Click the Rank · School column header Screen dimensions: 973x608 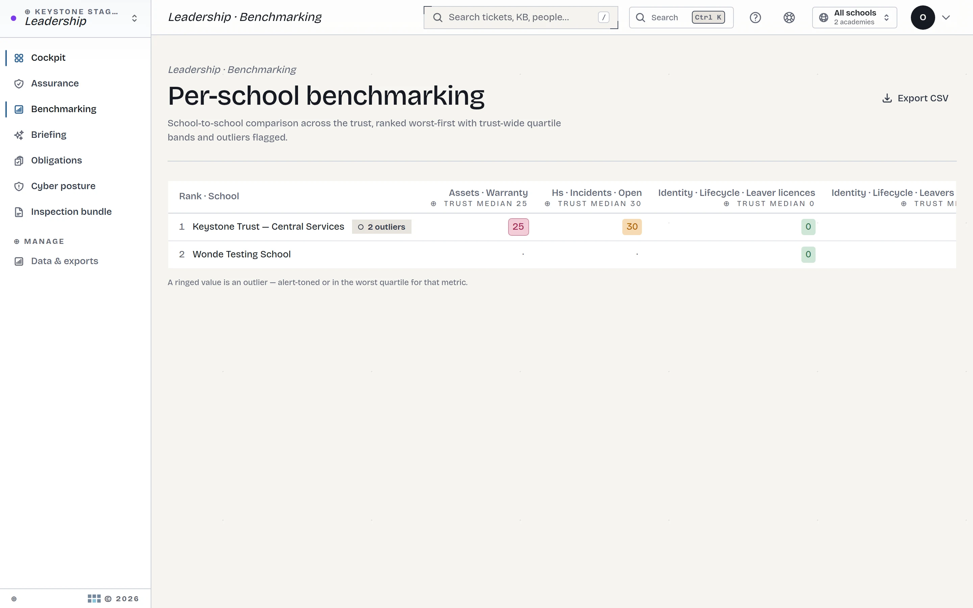[209, 196]
